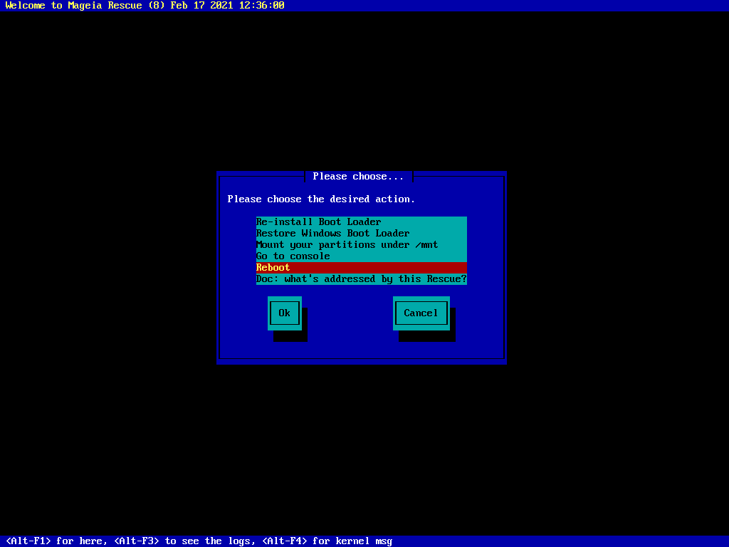
Task: Click the 'Please choose...' dialog title
Action: pos(359,177)
